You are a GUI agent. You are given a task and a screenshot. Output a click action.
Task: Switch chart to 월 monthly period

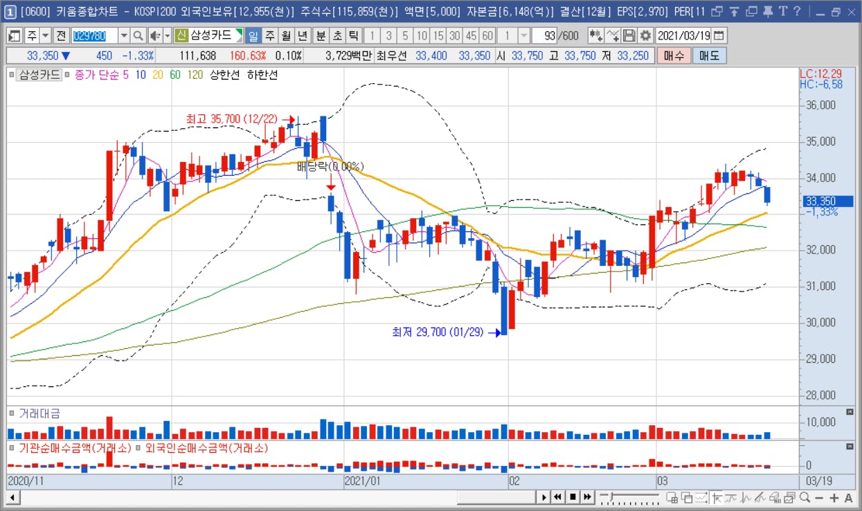pos(285,35)
